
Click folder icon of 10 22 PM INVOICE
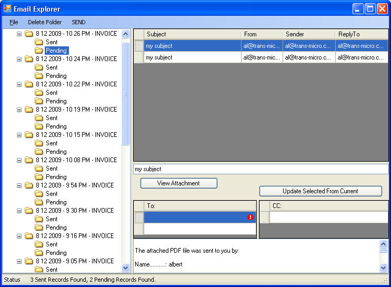tap(29, 84)
